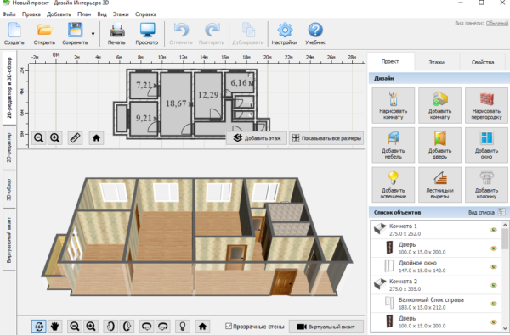
Task: Toggle visibility of first Дверь 100.0 x 15.0 x 200.0
Action: pyautogui.click(x=494, y=248)
